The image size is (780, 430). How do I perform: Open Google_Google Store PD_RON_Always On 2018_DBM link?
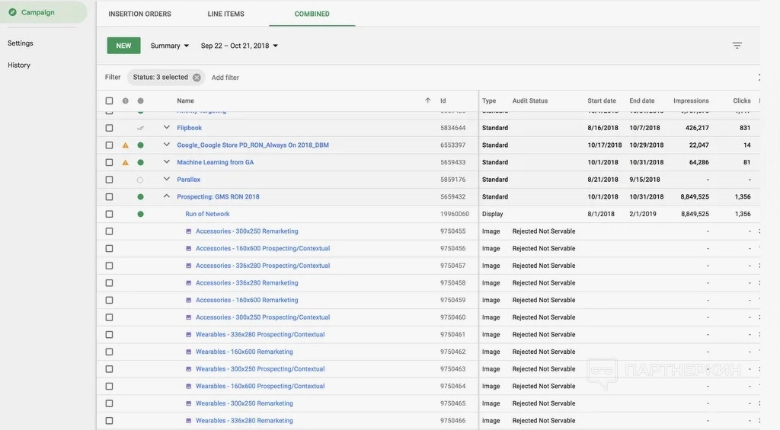(x=253, y=145)
